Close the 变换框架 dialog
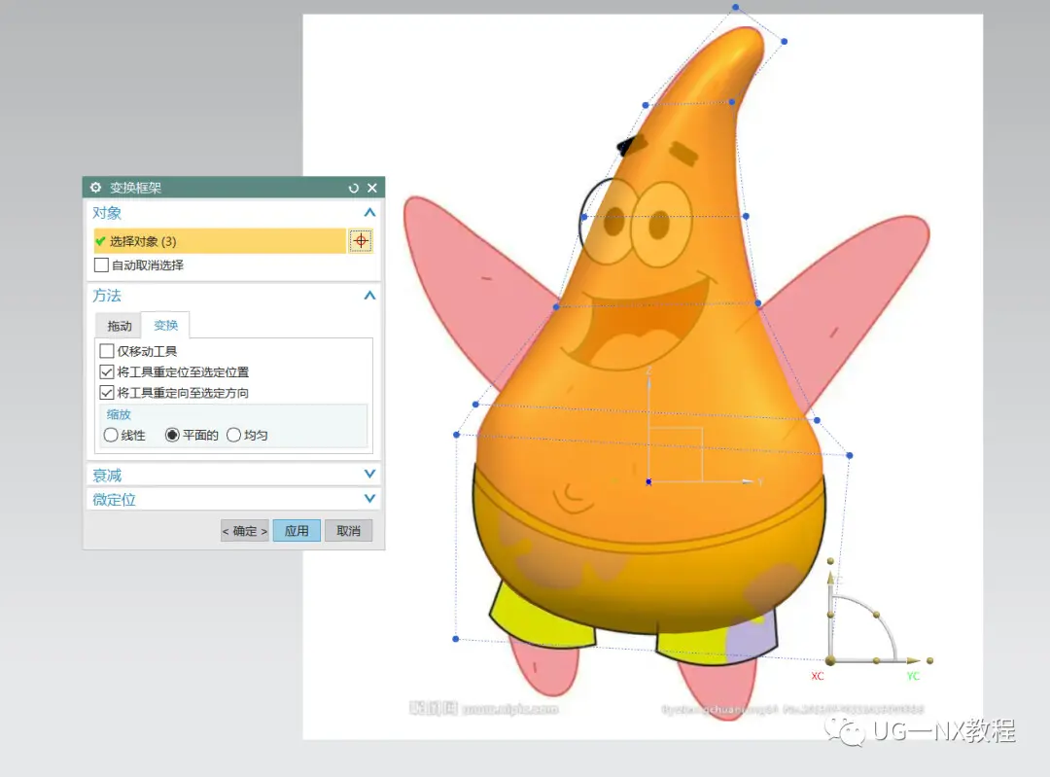Screen dimensions: 1050x777 click(372, 189)
